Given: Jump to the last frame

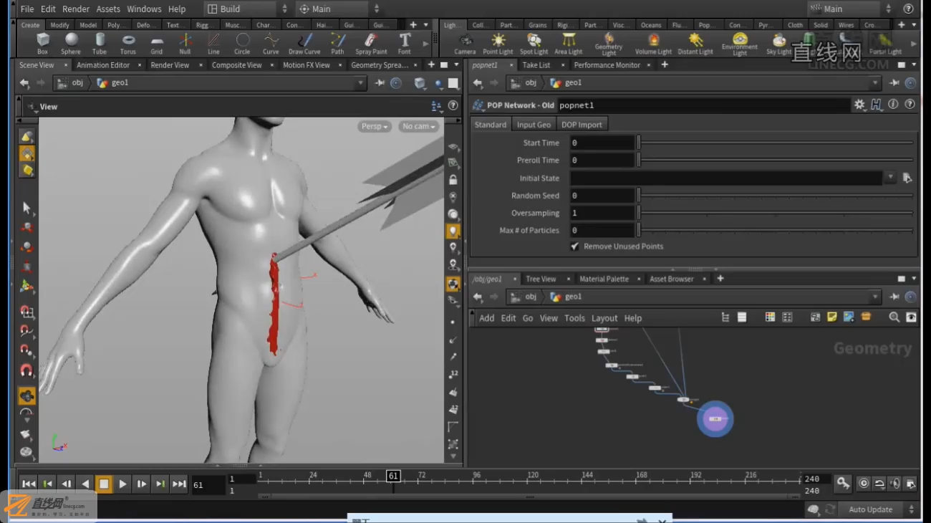Looking at the screenshot, I should [x=179, y=484].
